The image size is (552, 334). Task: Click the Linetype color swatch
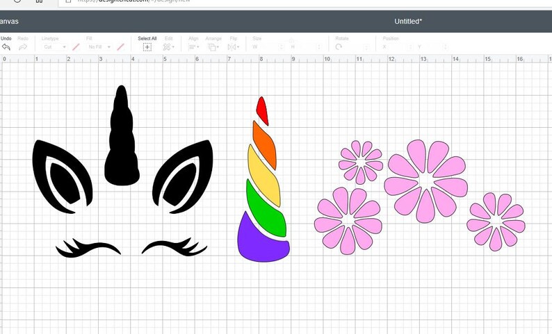click(x=76, y=47)
